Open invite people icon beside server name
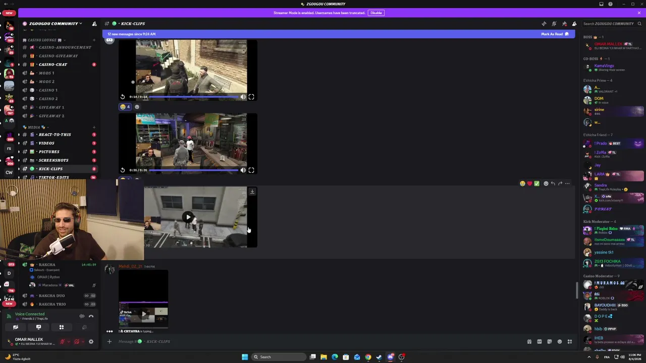 (94, 24)
